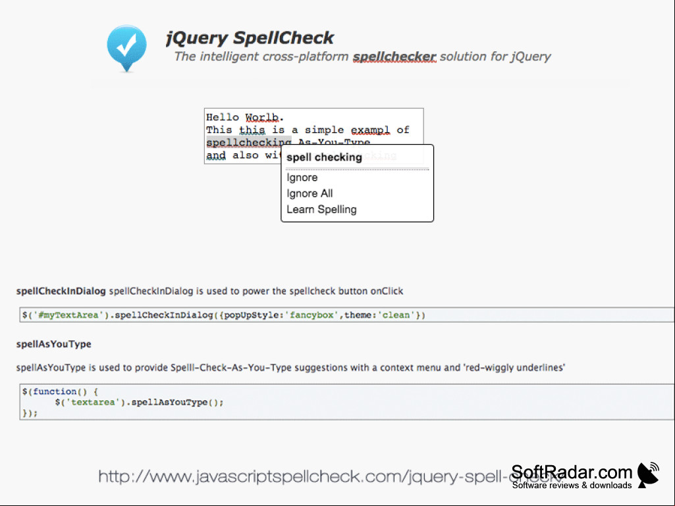Select Ignore All in the context menu
Screen dimensions: 675x506
(x=310, y=193)
